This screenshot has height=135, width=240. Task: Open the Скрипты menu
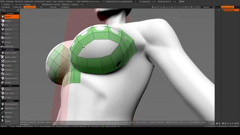coord(61,1)
